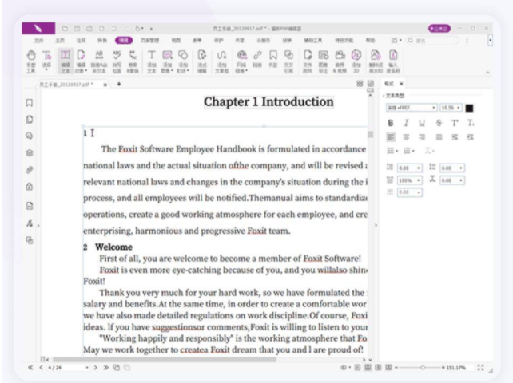Click the Audio & Video tool

coord(340,61)
